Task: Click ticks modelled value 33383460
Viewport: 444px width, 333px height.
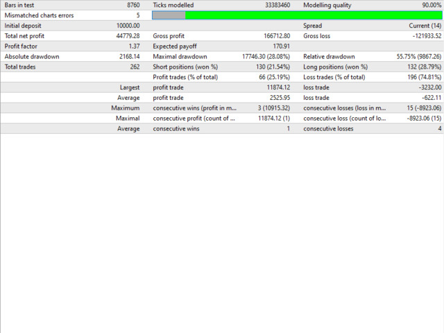Action: (x=277, y=5)
